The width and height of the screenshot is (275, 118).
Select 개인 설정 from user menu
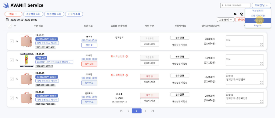pos(258,20)
